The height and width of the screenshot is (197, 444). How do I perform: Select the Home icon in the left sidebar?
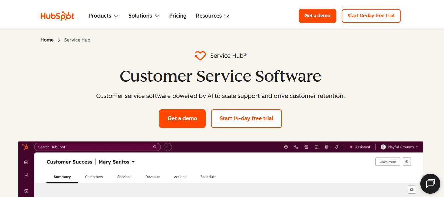(x=26, y=161)
